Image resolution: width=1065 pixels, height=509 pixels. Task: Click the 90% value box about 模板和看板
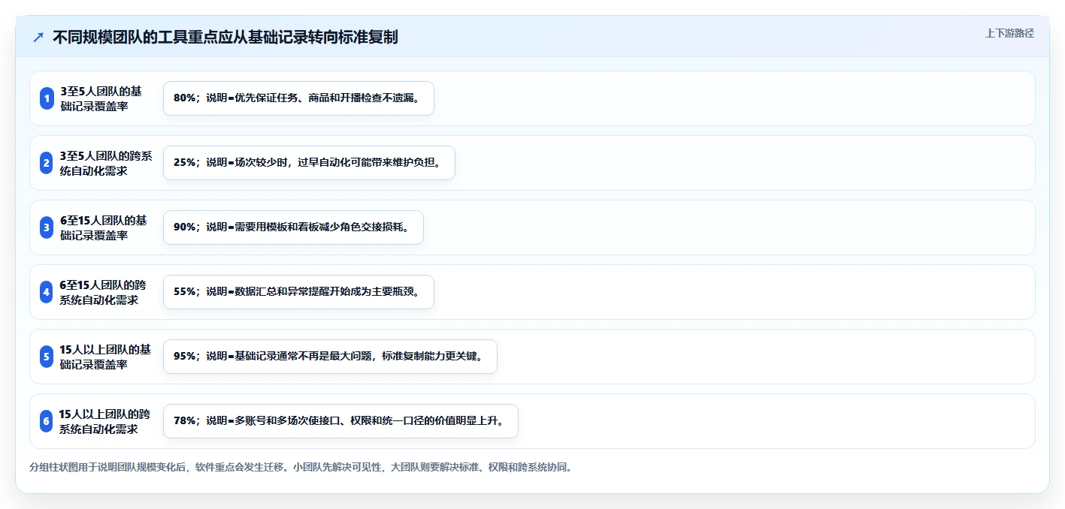pos(293,227)
